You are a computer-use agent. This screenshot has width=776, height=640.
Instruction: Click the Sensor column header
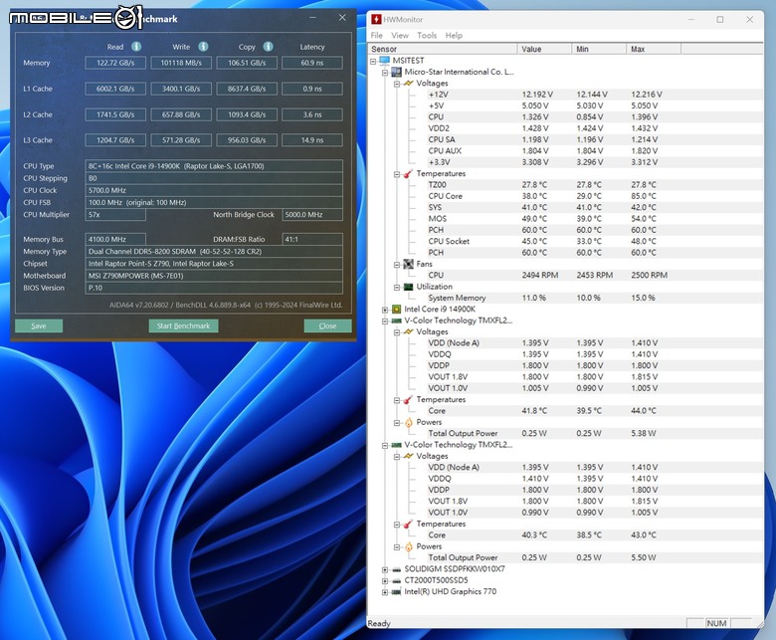(x=443, y=49)
